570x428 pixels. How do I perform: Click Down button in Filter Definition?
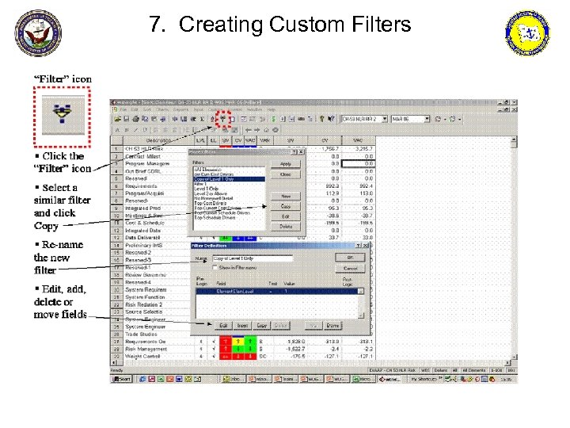click(332, 326)
